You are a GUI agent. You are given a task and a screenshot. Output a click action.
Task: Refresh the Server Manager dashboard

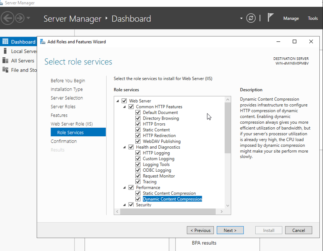click(x=251, y=18)
